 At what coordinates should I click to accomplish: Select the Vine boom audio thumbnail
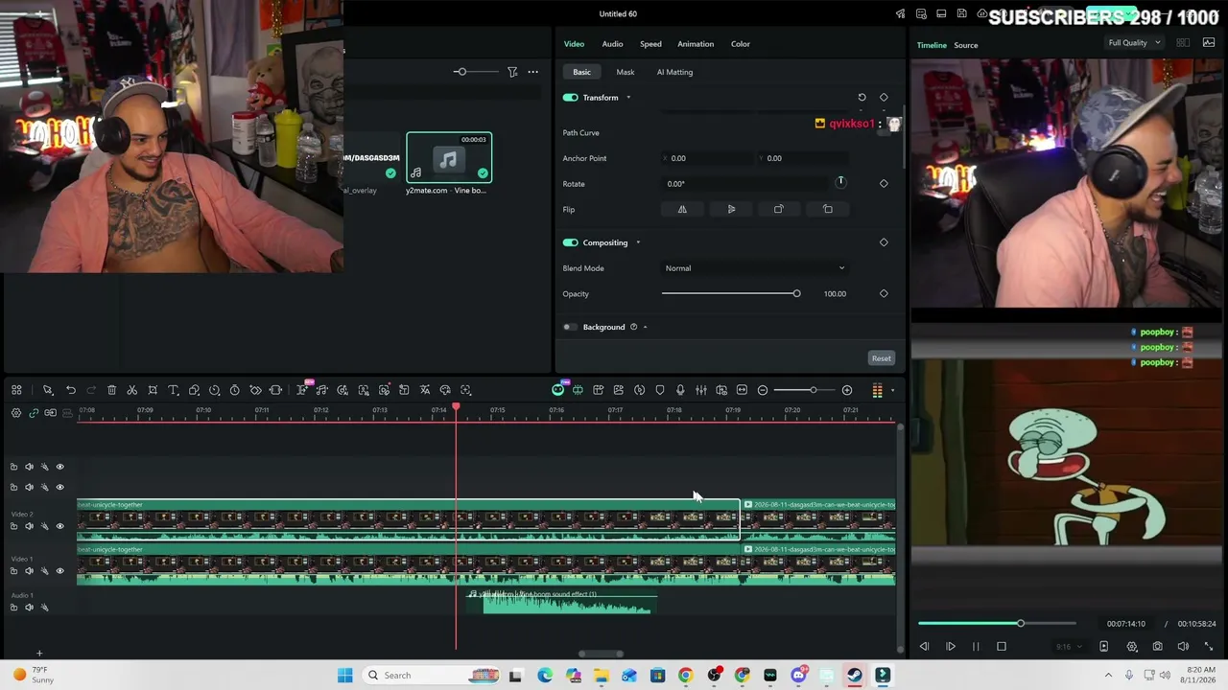449,157
